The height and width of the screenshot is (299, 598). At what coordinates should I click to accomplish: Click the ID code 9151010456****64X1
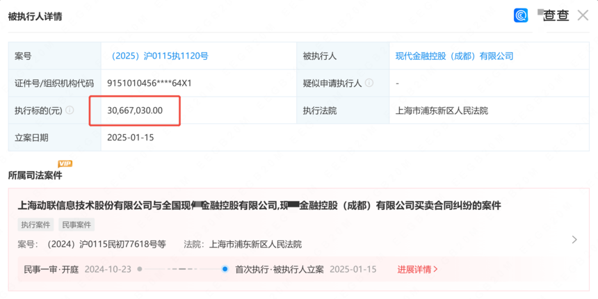click(x=149, y=83)
